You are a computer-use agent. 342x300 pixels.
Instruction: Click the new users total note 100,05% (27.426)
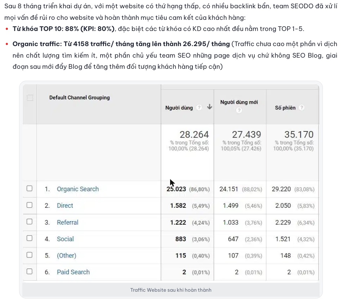[x=241, y=148]
